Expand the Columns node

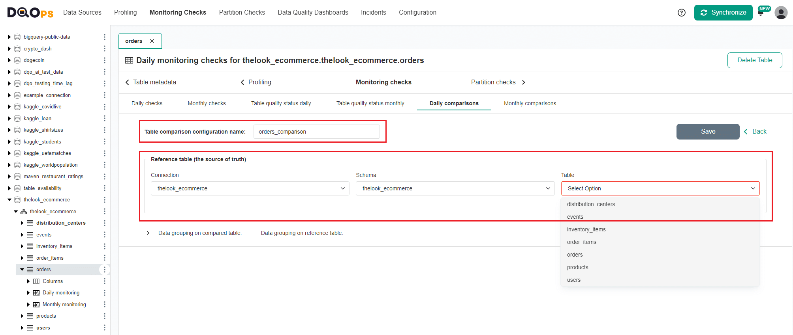28,281
